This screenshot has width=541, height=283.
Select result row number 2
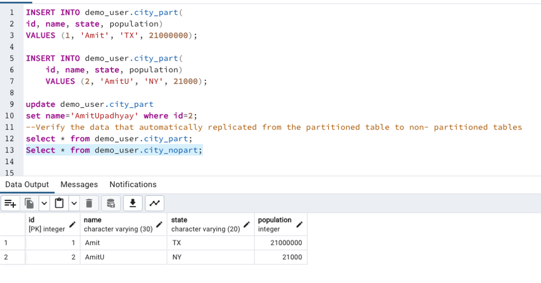pyautogui.click(x=12, y=257)
